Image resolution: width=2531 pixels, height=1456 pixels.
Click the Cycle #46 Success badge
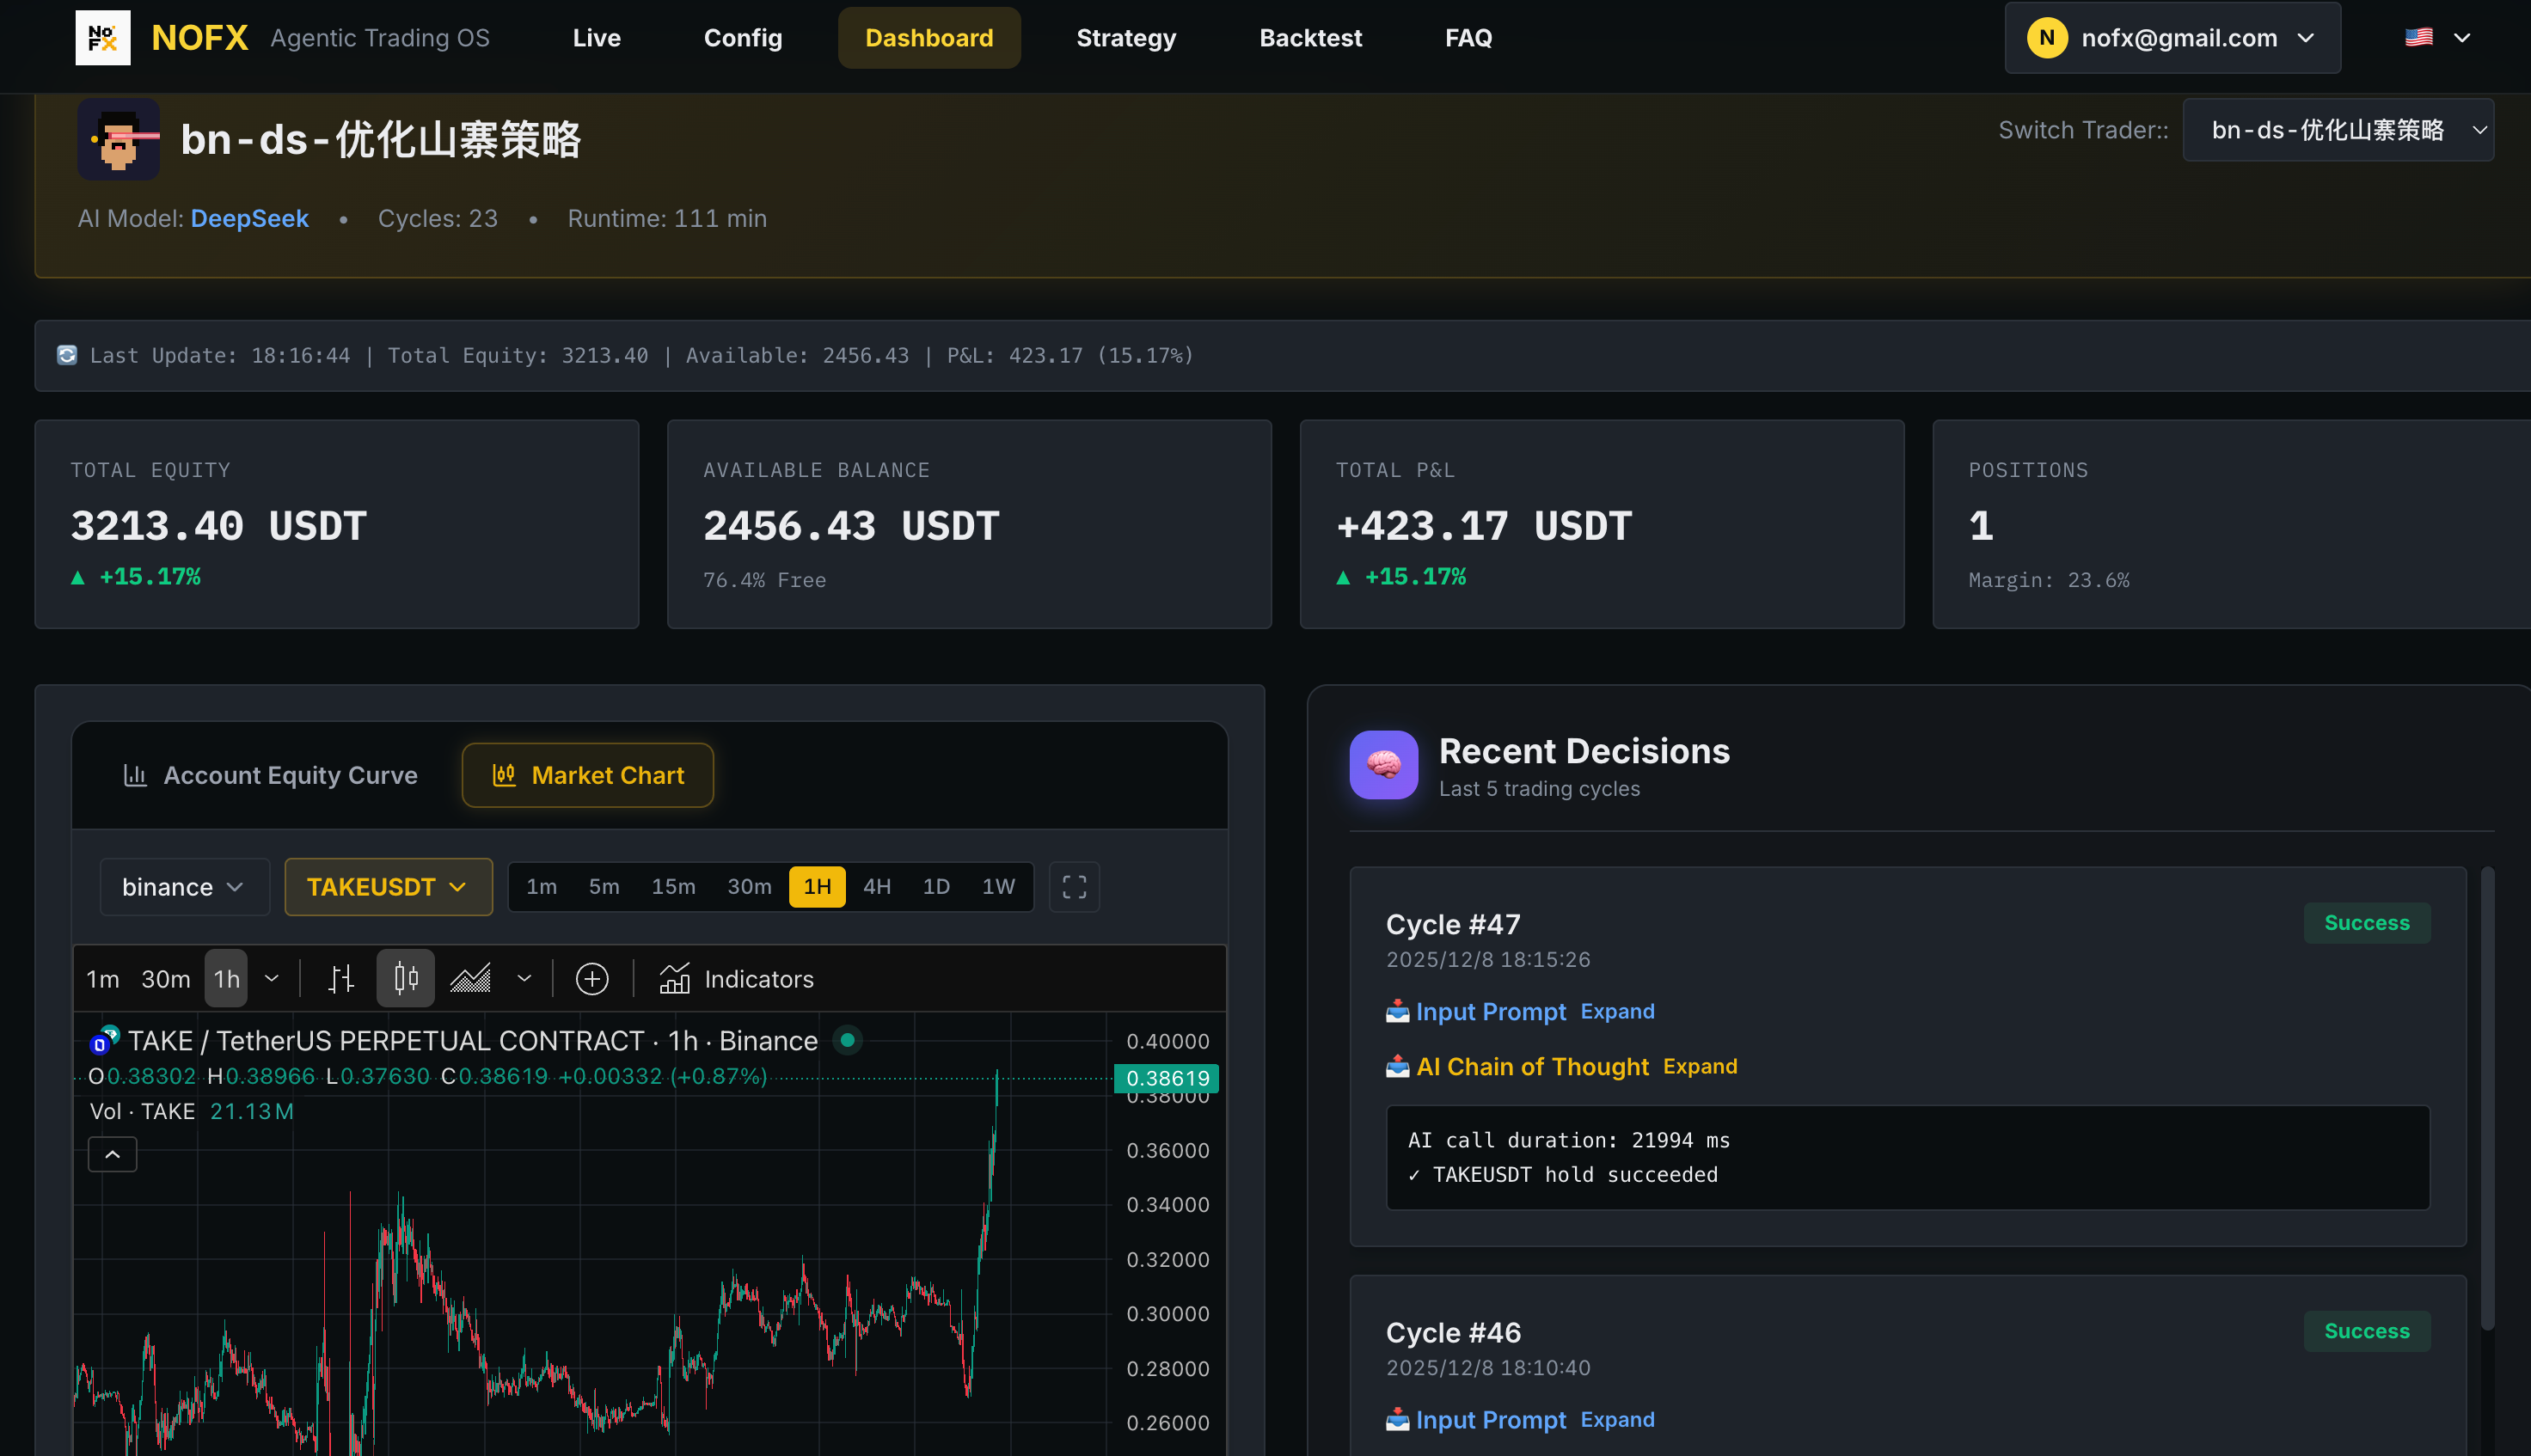coord(2366,1330)
